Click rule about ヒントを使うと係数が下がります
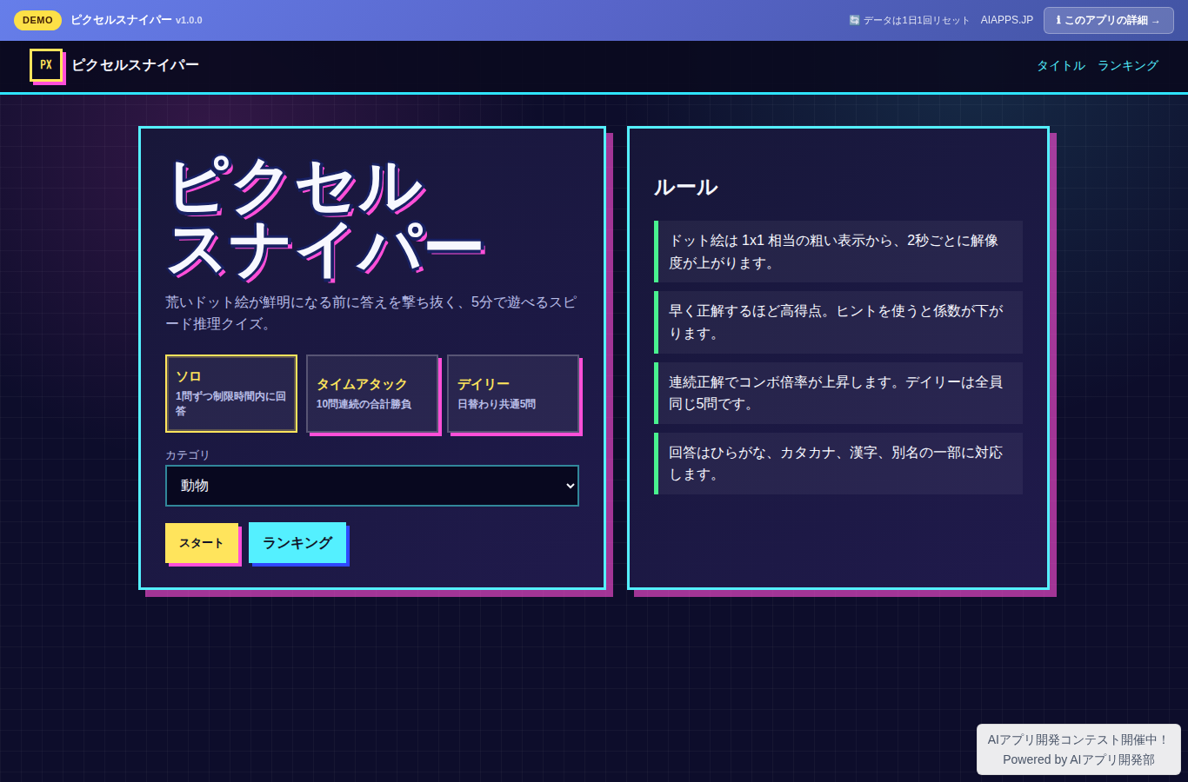Viewport: 1188px width, 782px height. point(838,321)
